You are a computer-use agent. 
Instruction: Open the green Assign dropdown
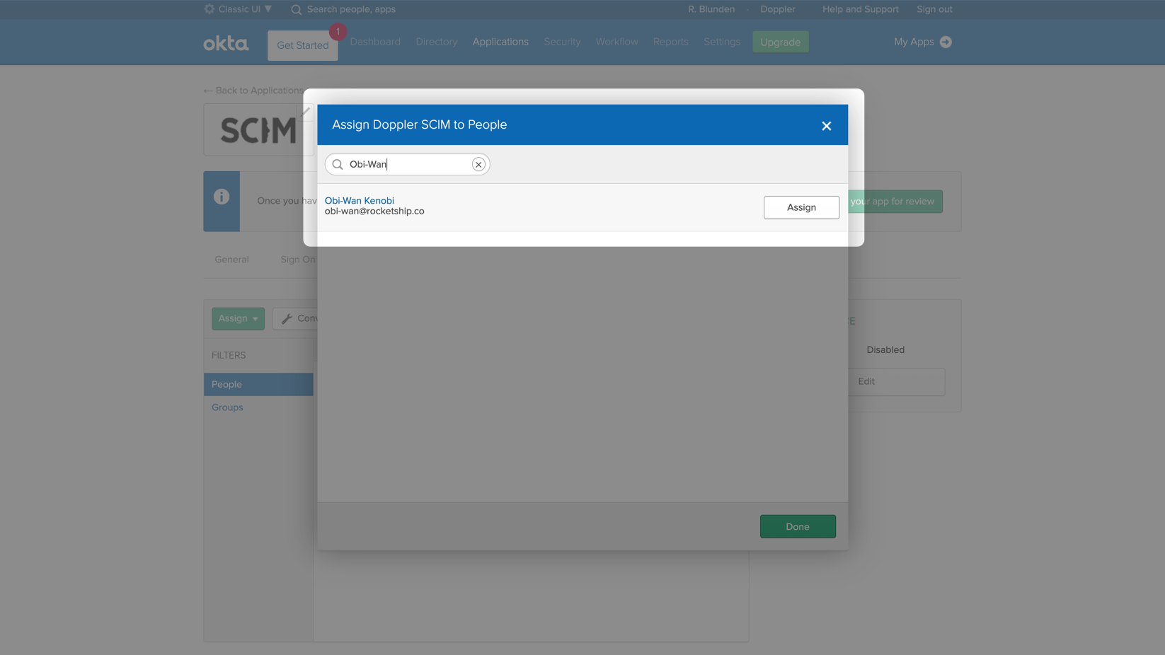coord(238,318)
